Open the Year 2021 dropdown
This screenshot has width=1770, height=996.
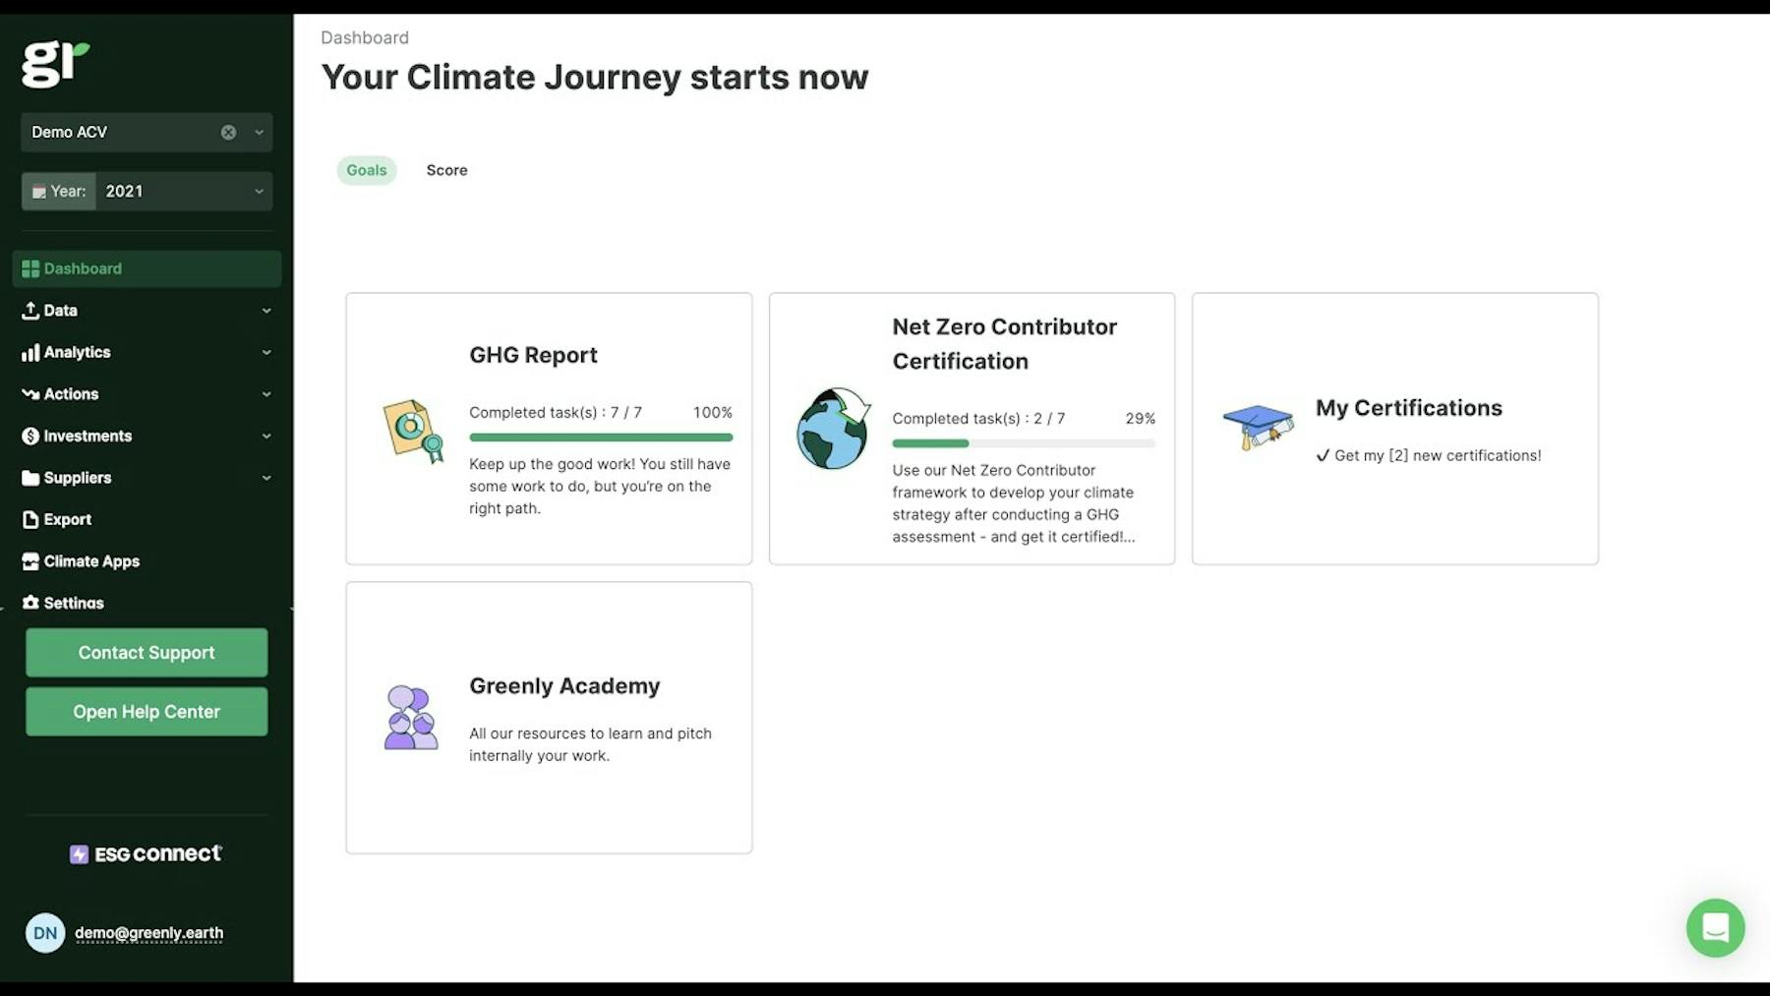point(259,191)
